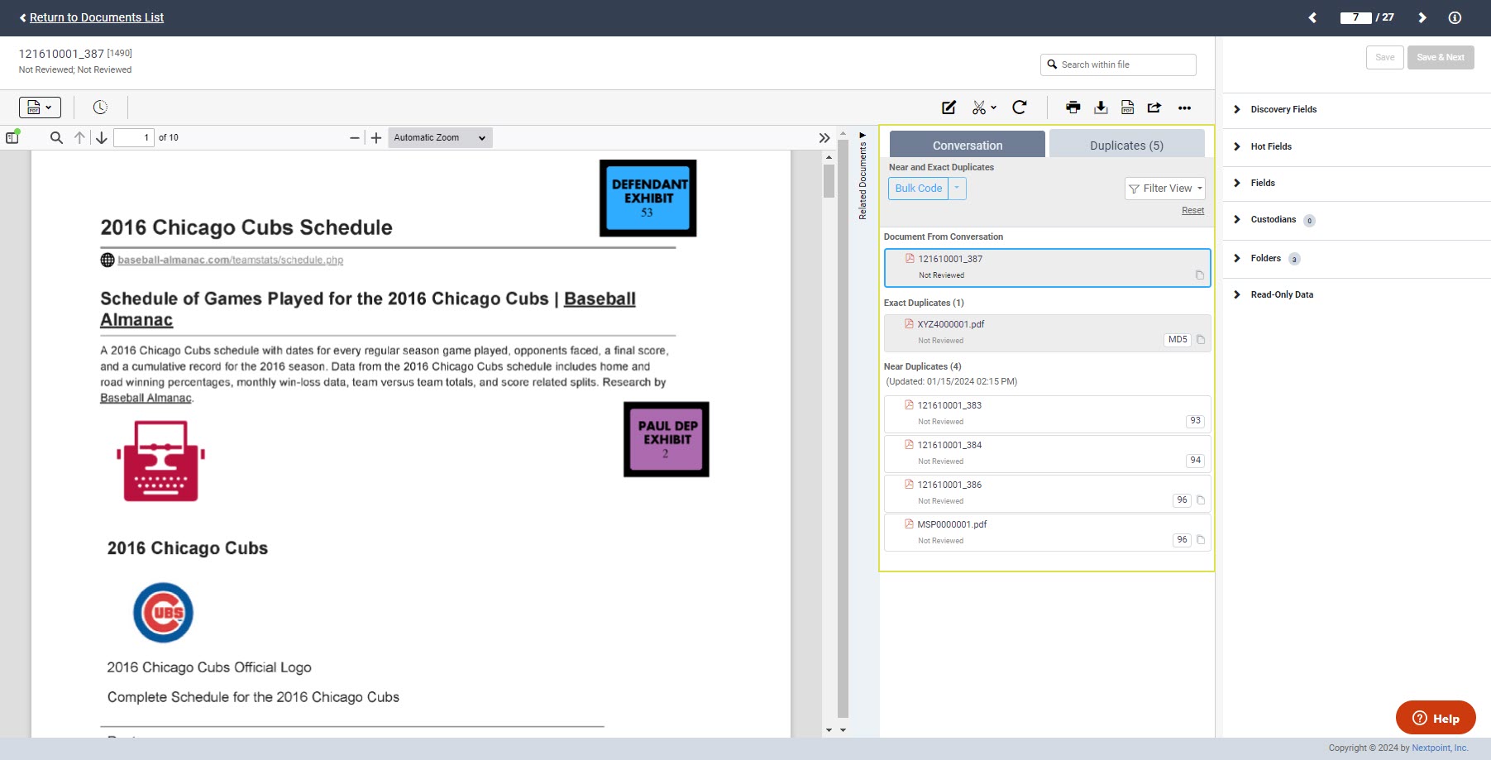This screenshot has width=1491, height=760.
Task: Click Search within file field
Action: tap(1118, 65)
